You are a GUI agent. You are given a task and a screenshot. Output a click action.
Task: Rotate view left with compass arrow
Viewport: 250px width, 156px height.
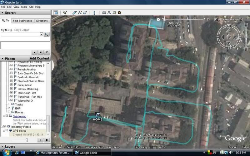coord(223,37)
